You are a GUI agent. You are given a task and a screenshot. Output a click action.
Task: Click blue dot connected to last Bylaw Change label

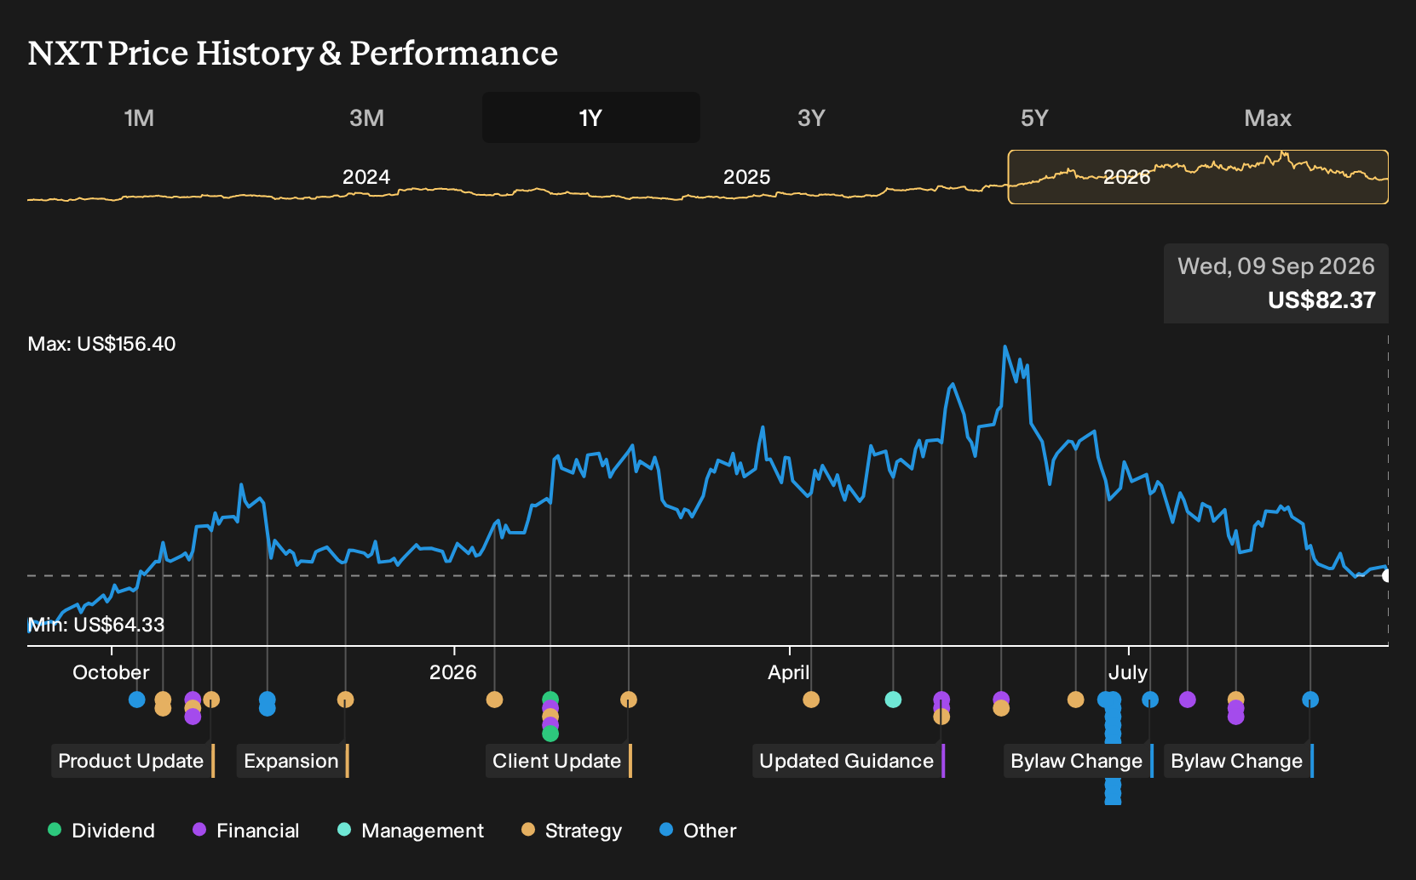tap(1310, 700)
